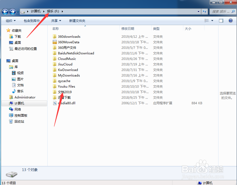Click 计算机 in the status bar
237x185 pixels.
tap(208, 183)
